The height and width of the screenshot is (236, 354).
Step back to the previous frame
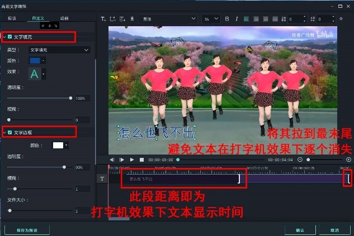[x=112, y=160]
